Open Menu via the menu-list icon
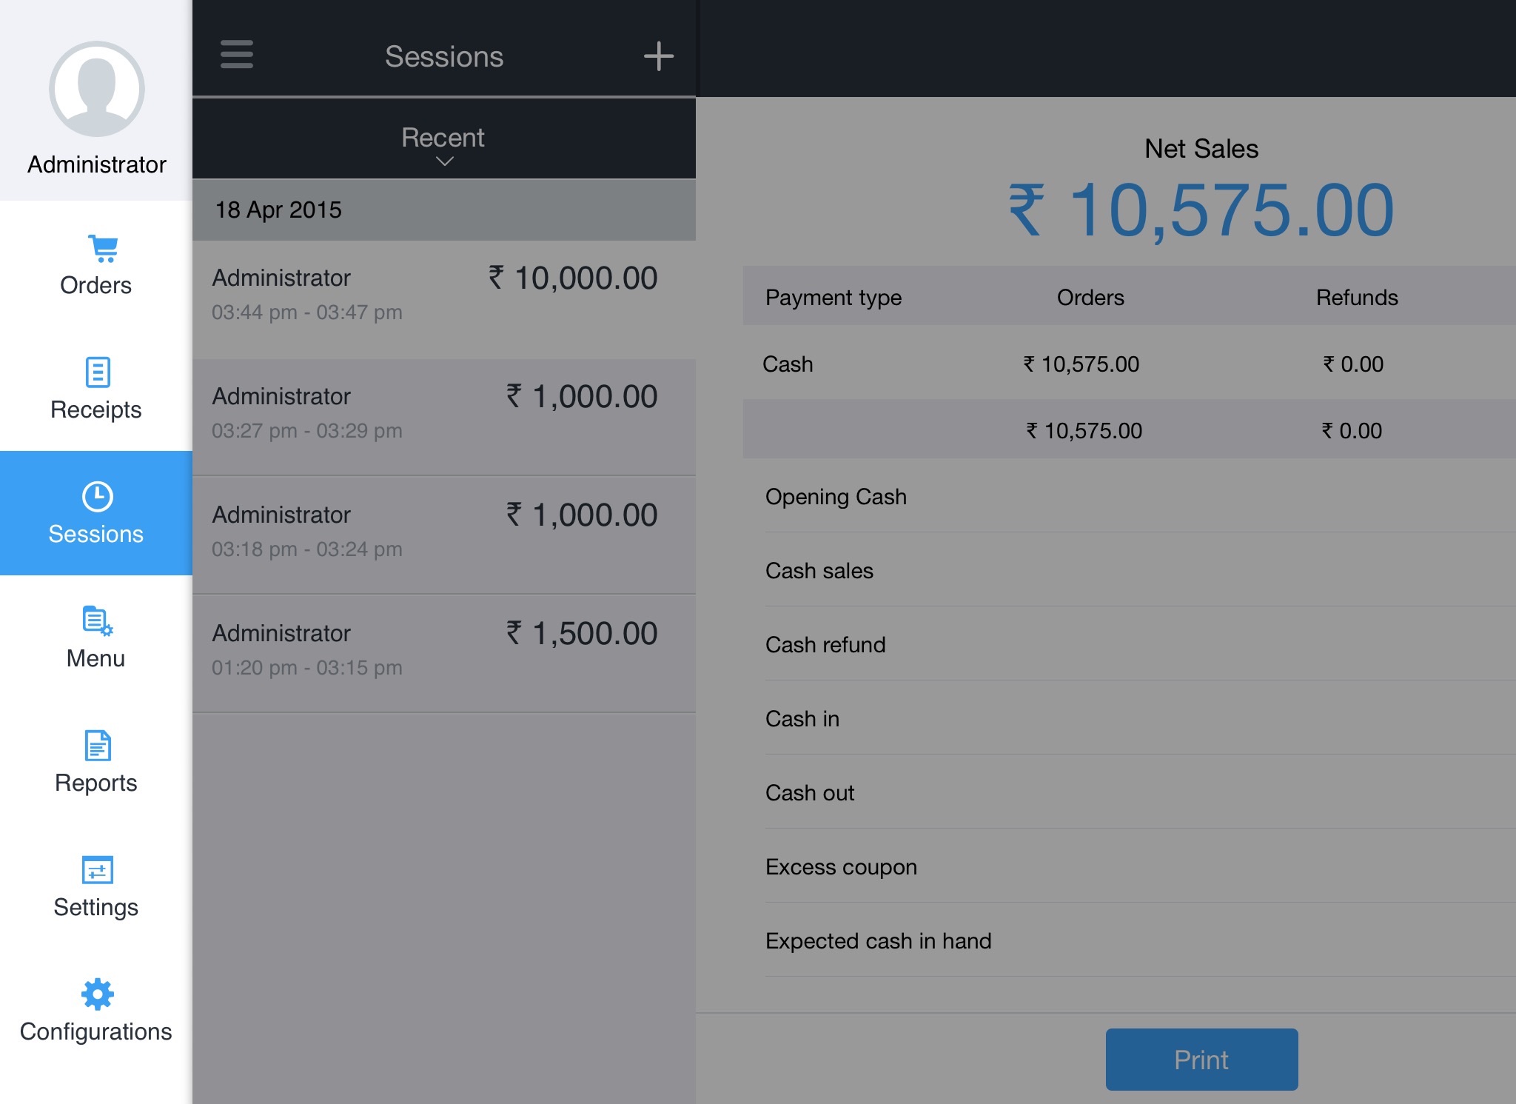The height and width of the screenshot is (1104, 1516). point(97,620)
